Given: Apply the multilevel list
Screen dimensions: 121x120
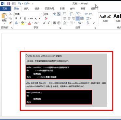Looking at the screenshot, I should pos(78,14).
